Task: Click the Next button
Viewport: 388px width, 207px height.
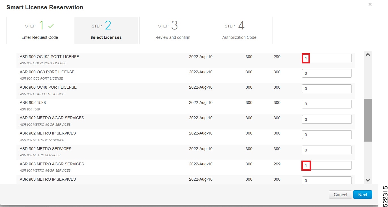Action: click(x=363, y=195)
